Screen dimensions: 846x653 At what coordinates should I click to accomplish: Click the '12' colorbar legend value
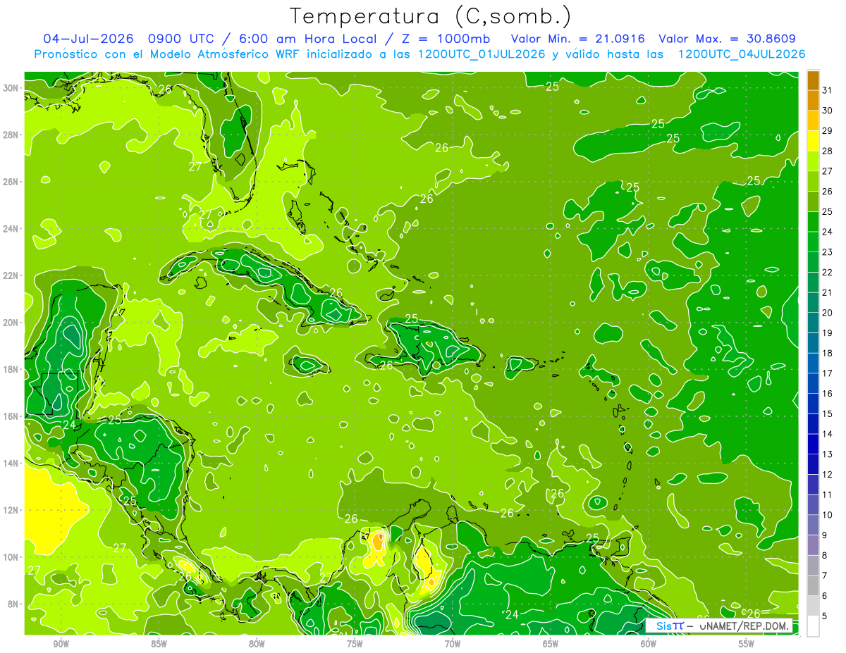click(x=828, y=475)
